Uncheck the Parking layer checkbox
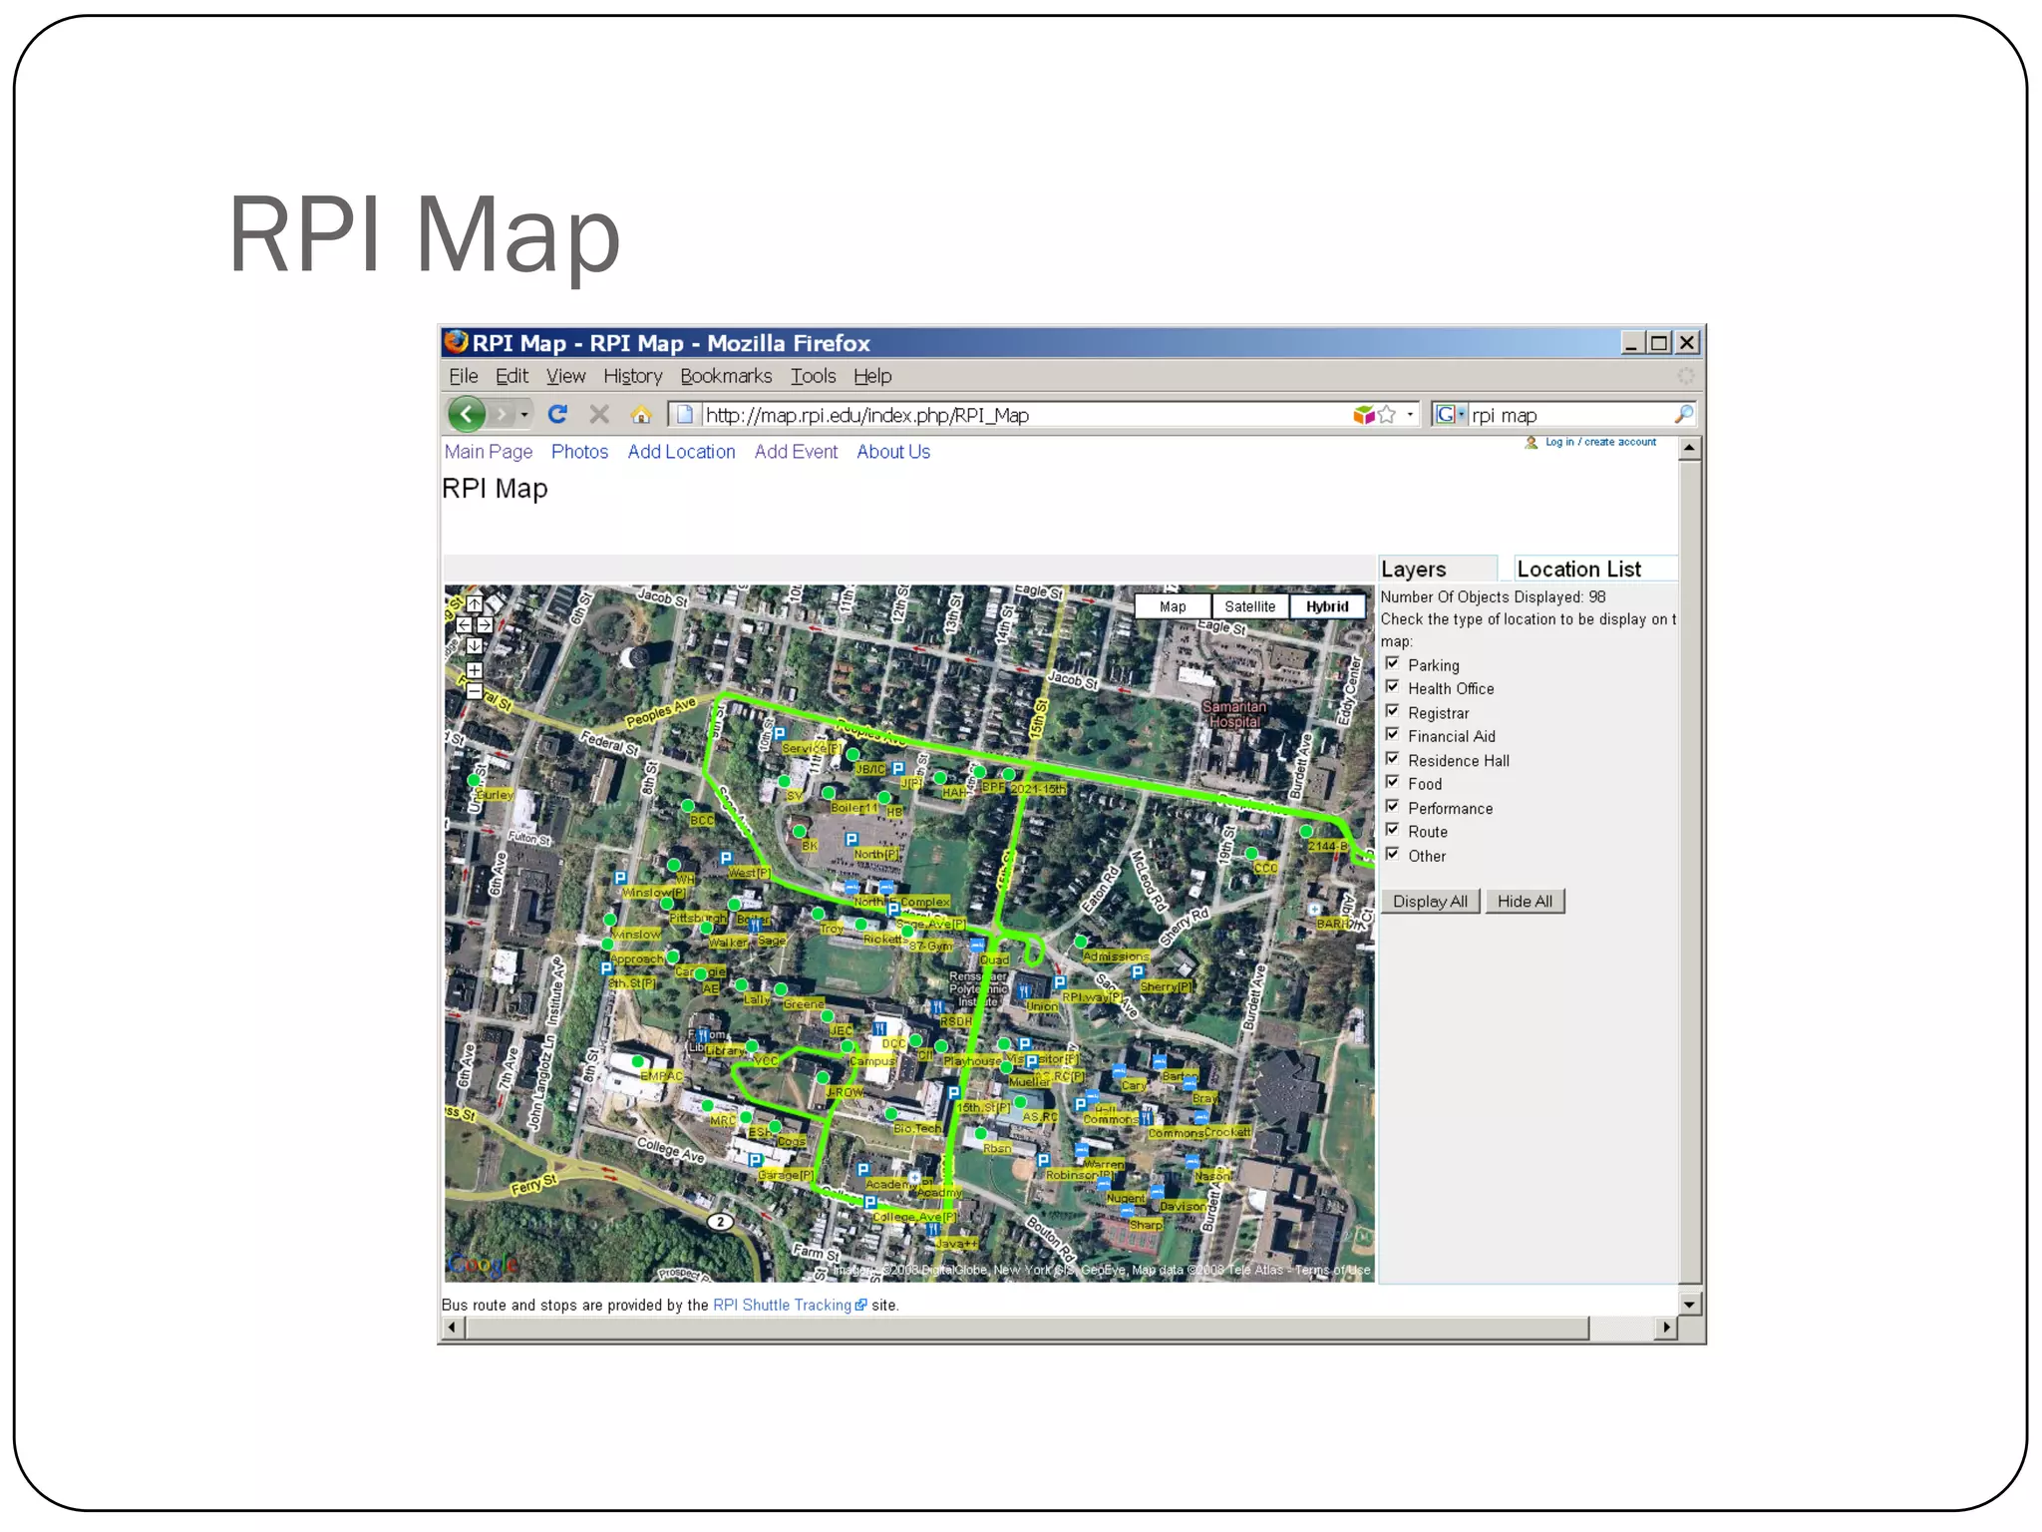2042x1532 pixels. click(x=1392, y=663)
